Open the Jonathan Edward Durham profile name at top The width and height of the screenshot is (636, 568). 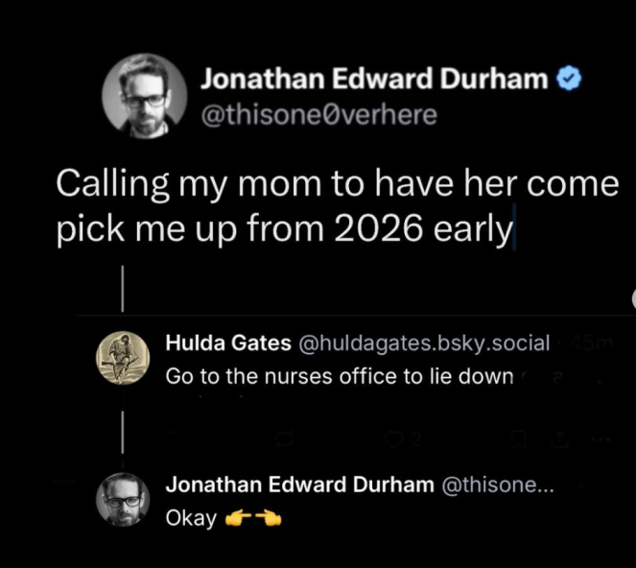(x=373, y=81)
